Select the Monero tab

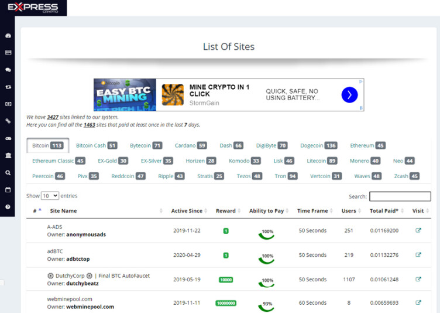[x=365, y=161]
